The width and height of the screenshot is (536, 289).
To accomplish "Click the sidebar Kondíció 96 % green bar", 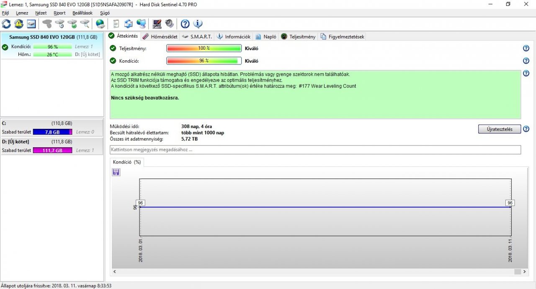I will [x=52, y=47].
